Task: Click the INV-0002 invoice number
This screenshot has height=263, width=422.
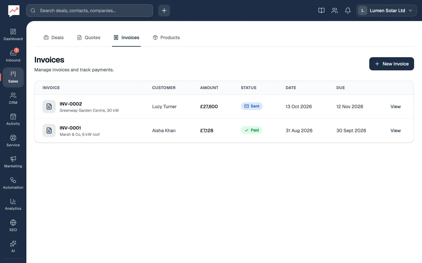Action: [x=71, y=104]
